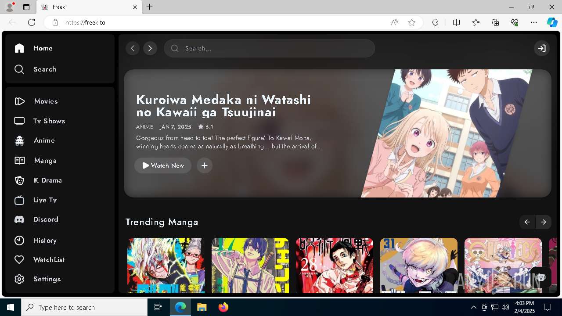The image size is (562, 316).
Task: Close the Freek tab
Action: (x=135, y=7)
